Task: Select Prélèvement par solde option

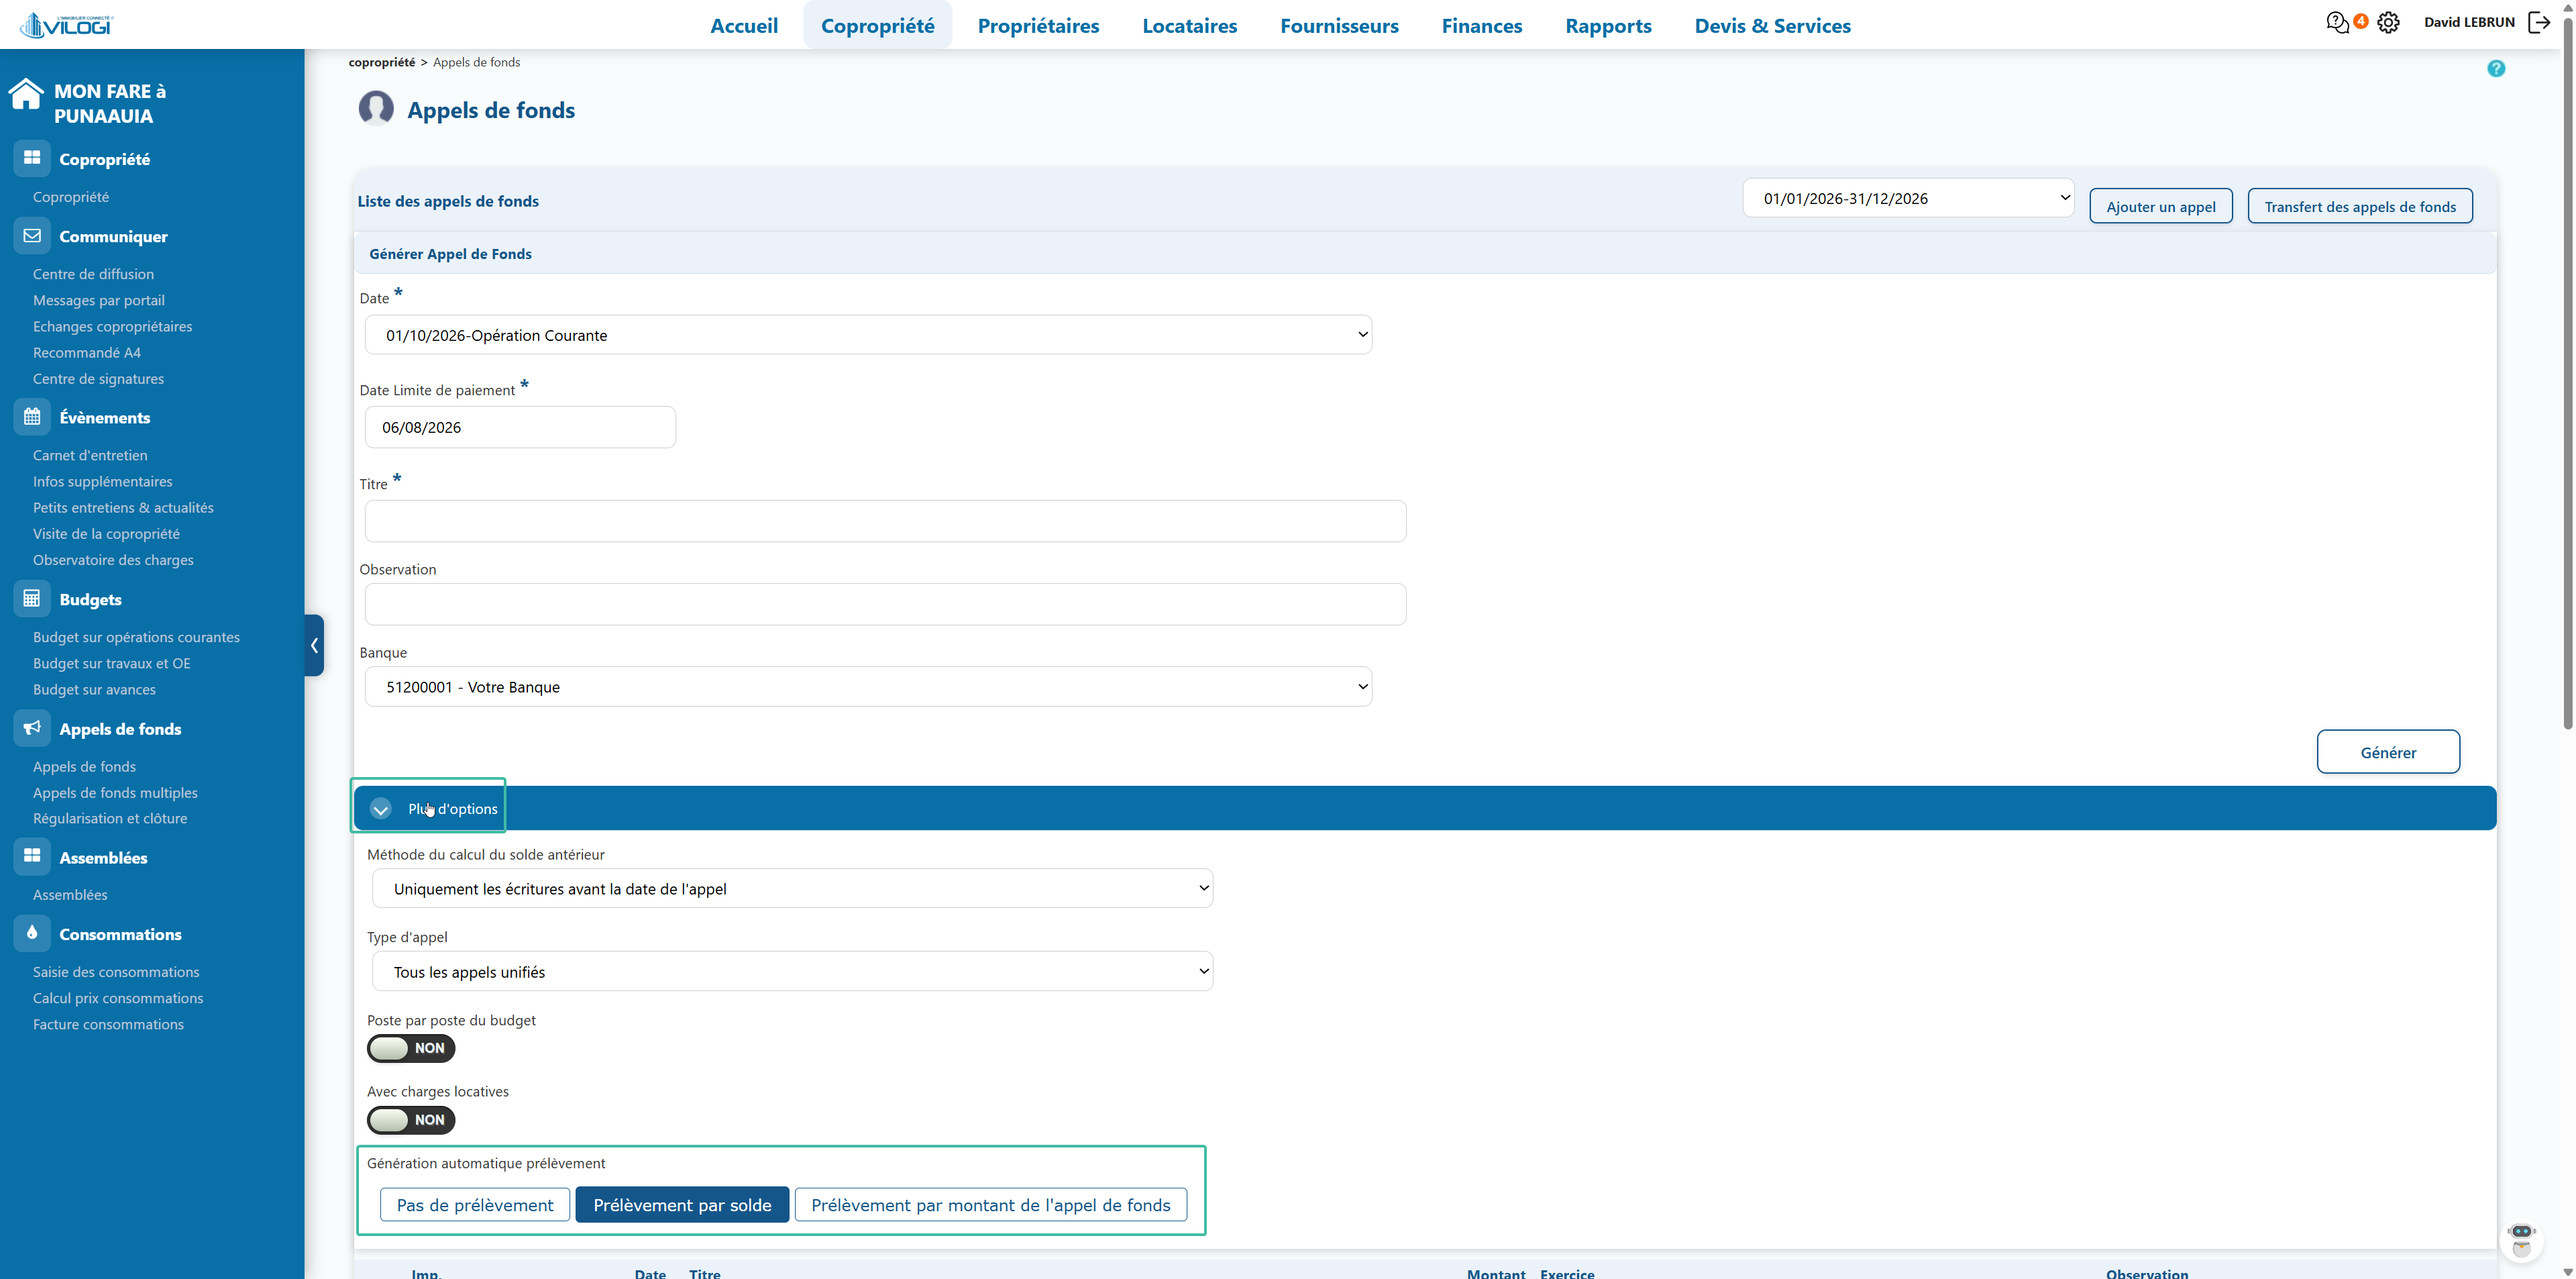Action: (x=682, y=1205)
